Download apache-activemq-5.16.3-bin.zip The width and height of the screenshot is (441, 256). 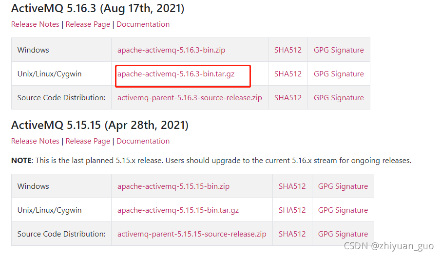(171, 50)
